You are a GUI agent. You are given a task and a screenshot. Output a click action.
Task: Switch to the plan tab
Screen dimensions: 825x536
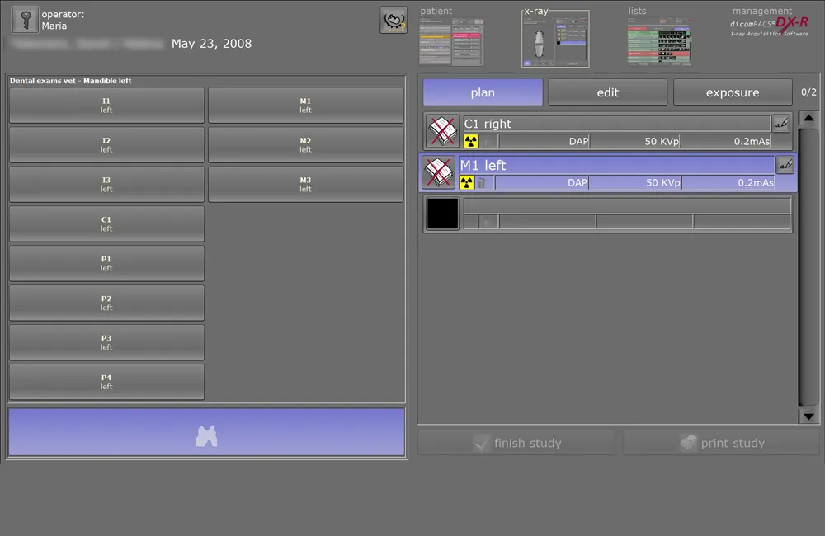pos(483,92)
